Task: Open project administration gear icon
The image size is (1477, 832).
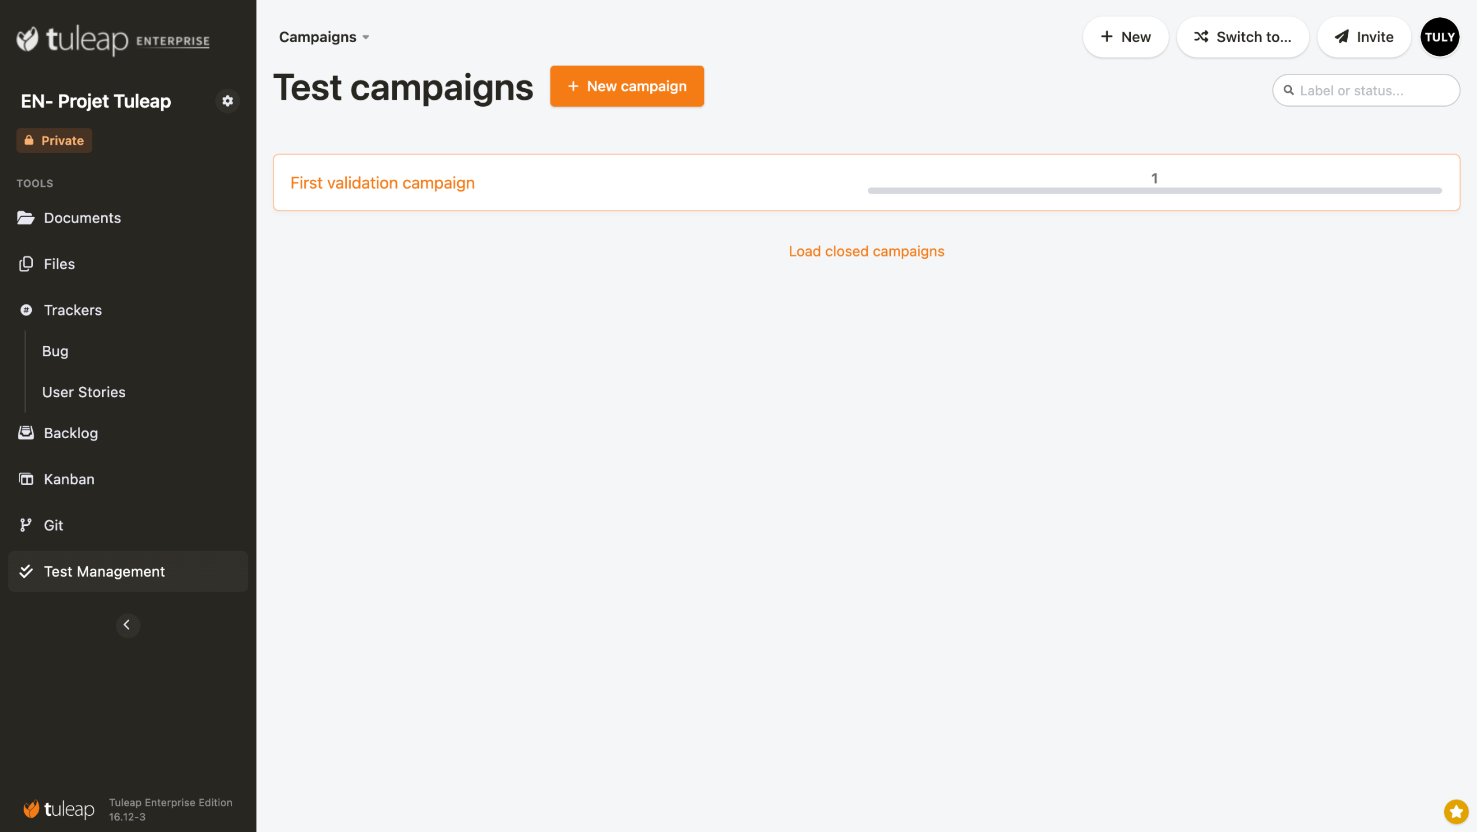Action: coord(227,101)
